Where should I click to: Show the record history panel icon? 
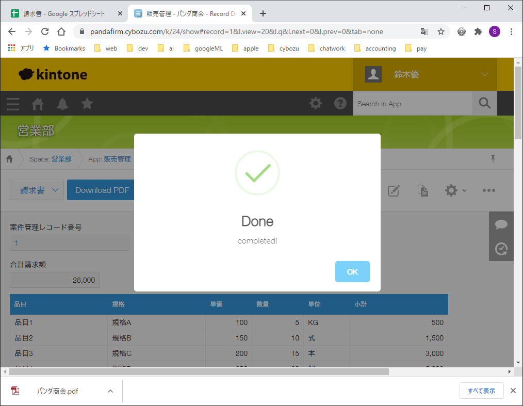[x=501, y=249]
